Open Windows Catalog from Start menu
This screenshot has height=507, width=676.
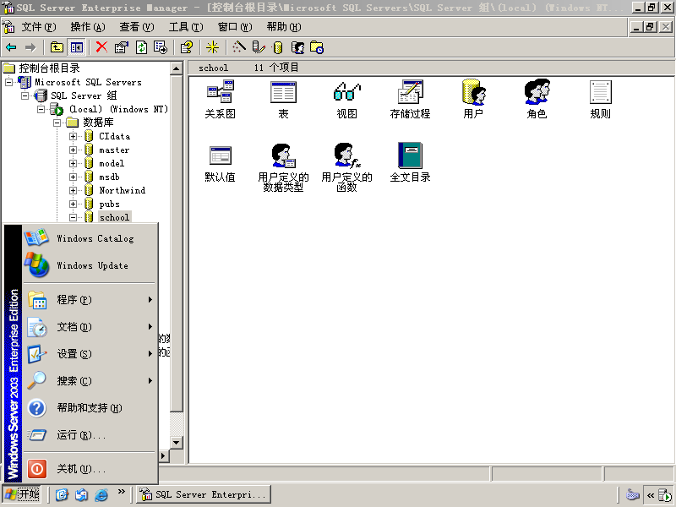[90, 238]
